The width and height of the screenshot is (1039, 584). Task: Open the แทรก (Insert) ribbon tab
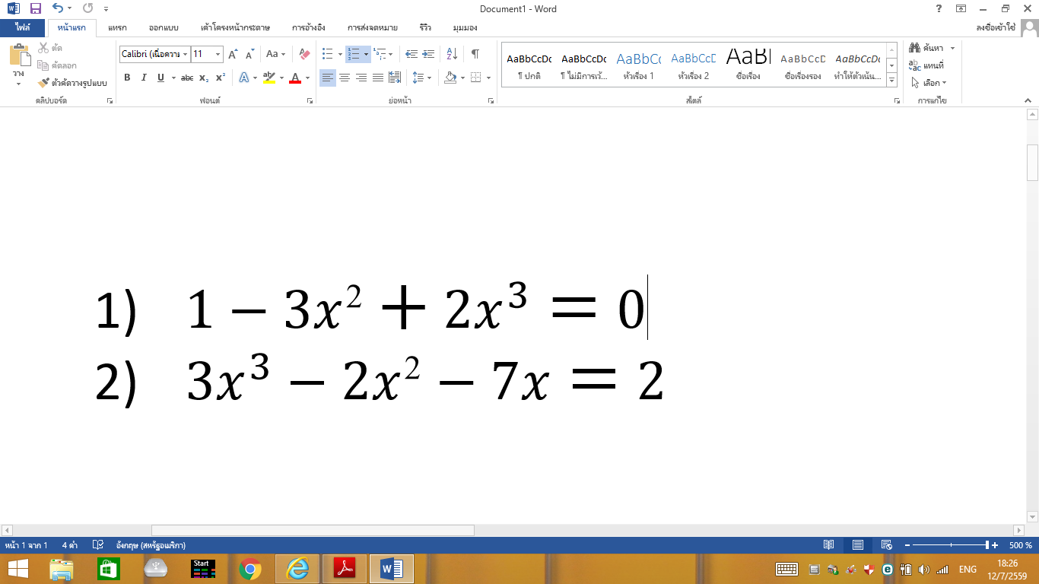click(x=117, y=27)
